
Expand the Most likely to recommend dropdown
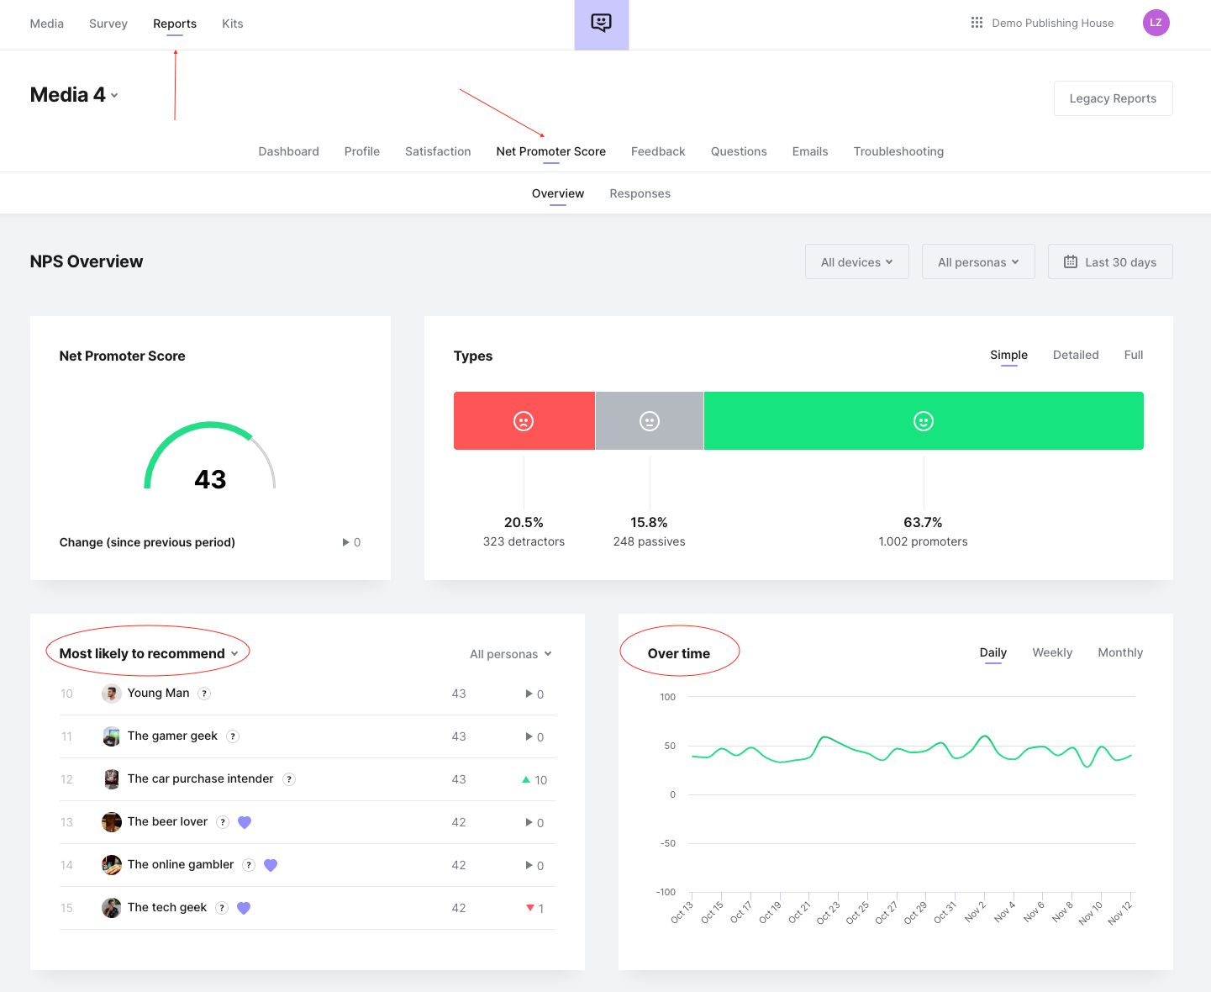pos(149,653)
